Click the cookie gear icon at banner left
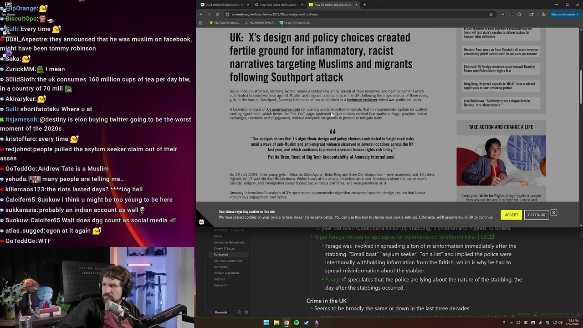Screen dimensions: 583x328 coord(201,222)
